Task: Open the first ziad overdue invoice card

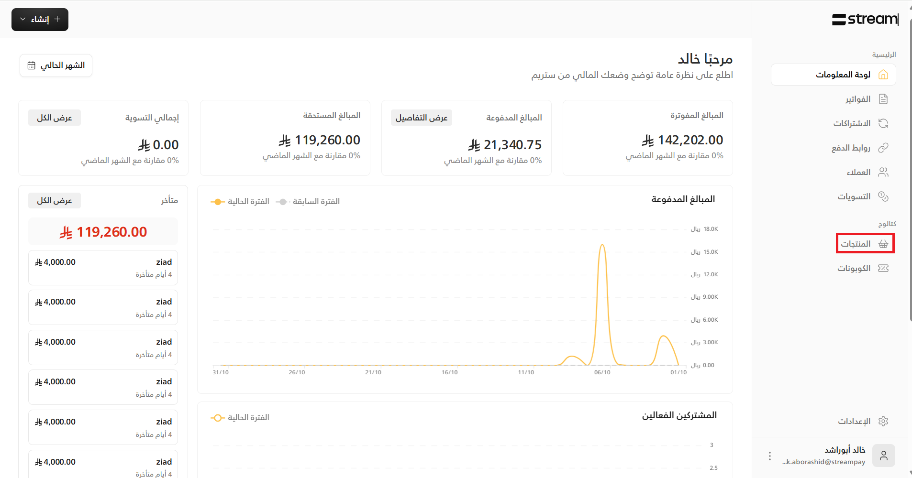Action: tap(103, 268)
